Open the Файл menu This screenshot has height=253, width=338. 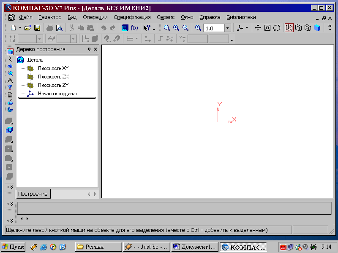tap(26, 17)
